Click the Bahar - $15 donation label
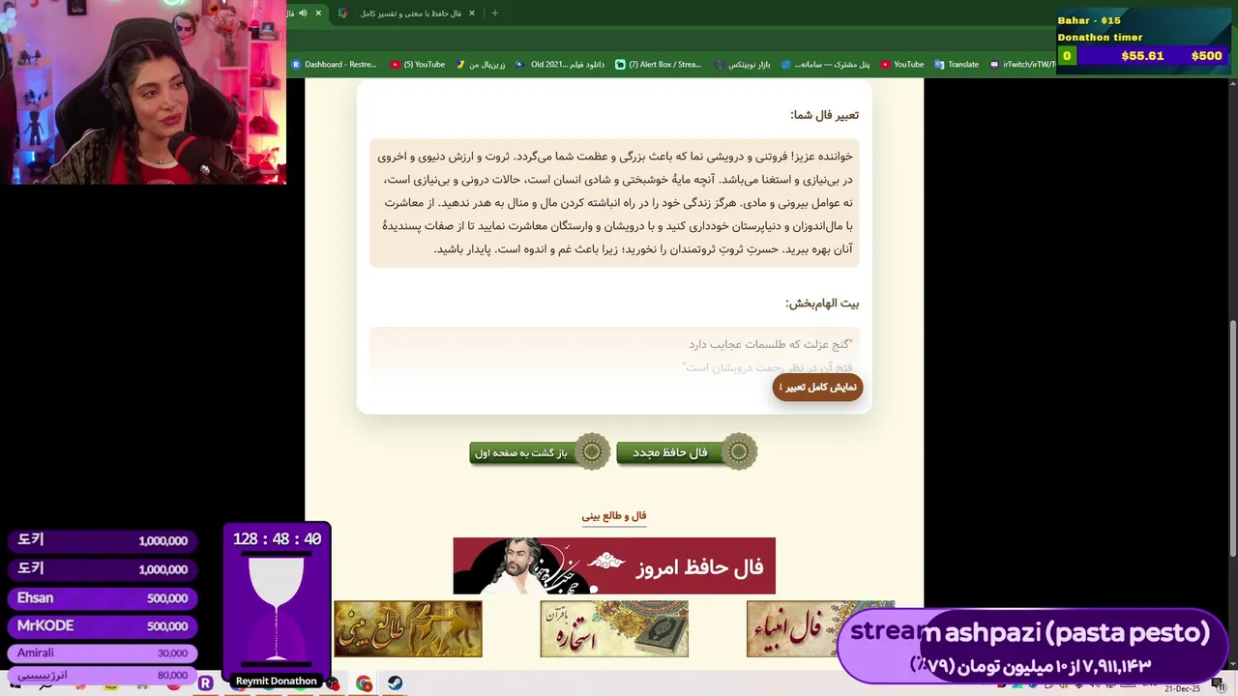This screenshot has width=1238, height=696. 1089,20
